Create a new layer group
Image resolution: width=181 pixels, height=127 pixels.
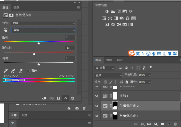[x=162, y=124]
